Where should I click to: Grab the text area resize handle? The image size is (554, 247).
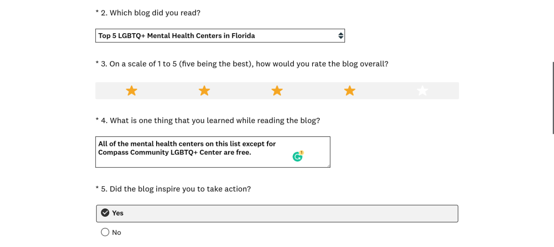tap(328, 165)
